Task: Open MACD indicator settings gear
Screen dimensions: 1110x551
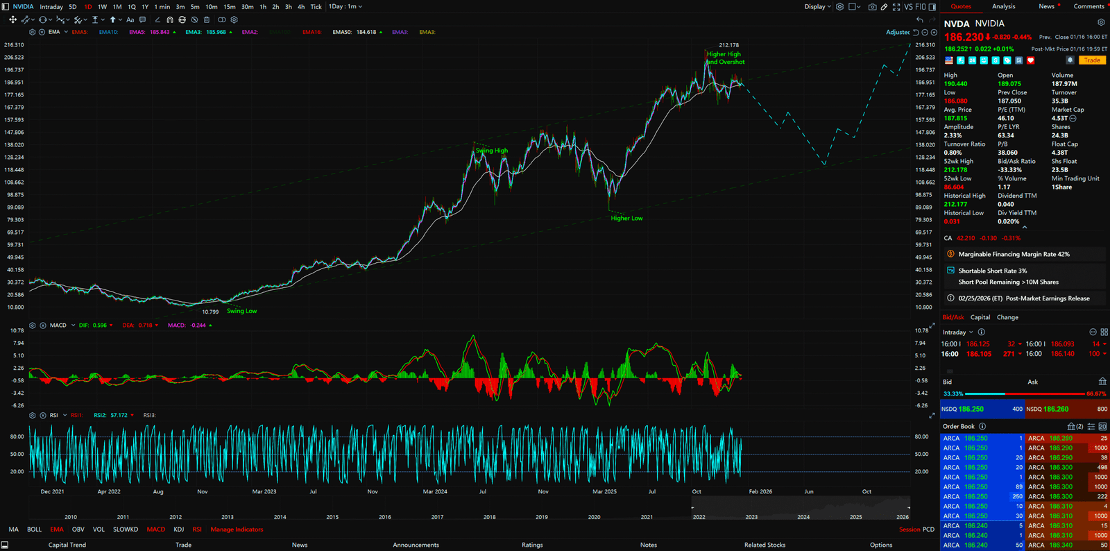Action: tap(33, 325)
